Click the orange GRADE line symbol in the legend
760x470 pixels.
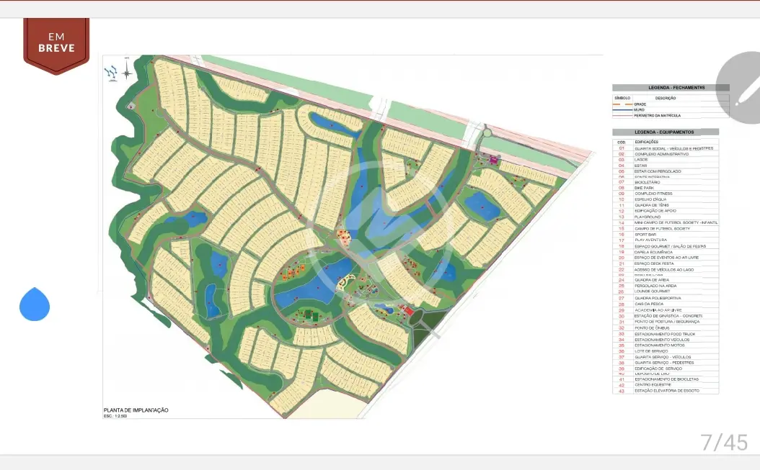click(622, 104)
